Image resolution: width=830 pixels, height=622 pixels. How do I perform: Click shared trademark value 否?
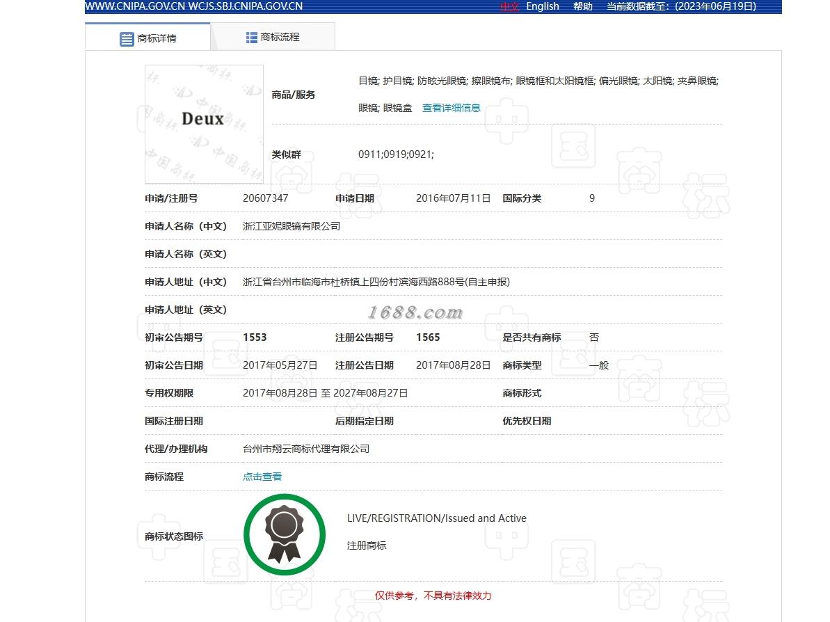point(594,337)
